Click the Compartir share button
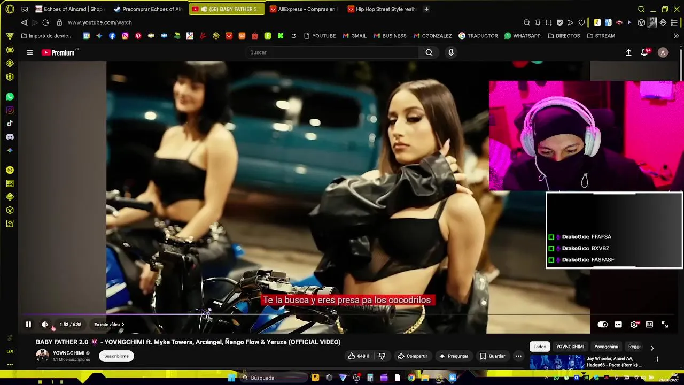The width and height of the screenshot is (684, 385). coord(412,356)
